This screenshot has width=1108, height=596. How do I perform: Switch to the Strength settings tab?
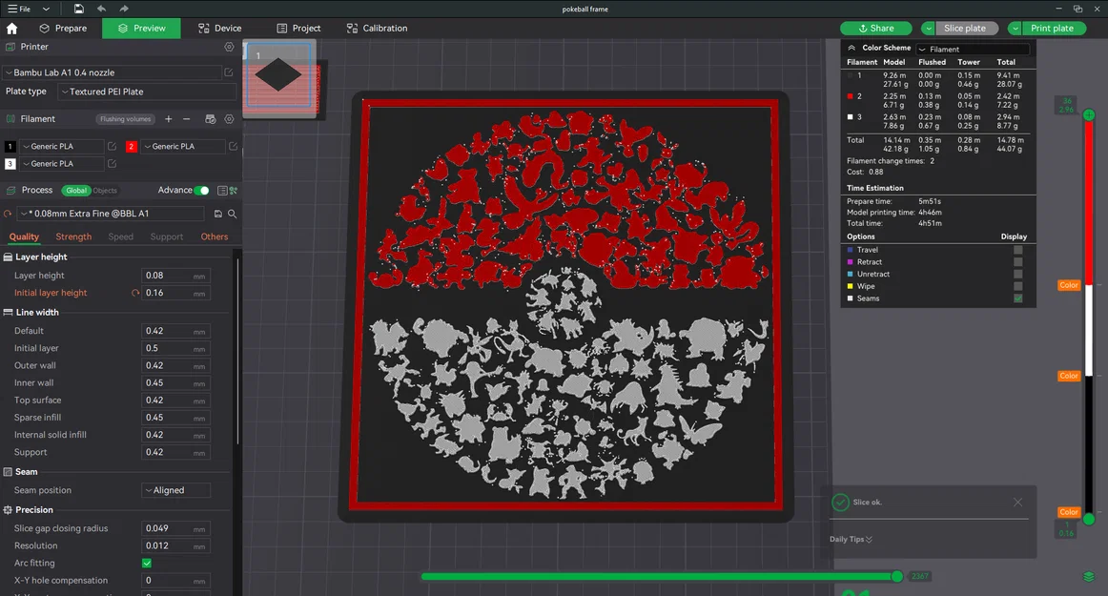click(x=73, y=236)
